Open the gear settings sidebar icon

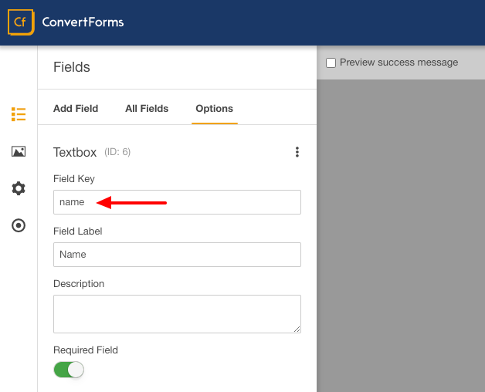tap(19, 188)
